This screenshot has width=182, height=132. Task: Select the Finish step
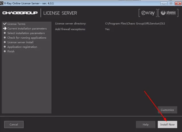click(11, 51)
